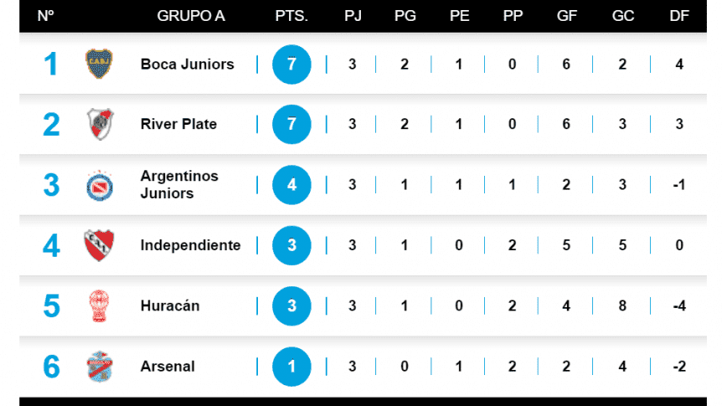Open the Argentinos Juniors team name
Image resolution: width=722 pixels, height=406 pixels.
point(179,185)
